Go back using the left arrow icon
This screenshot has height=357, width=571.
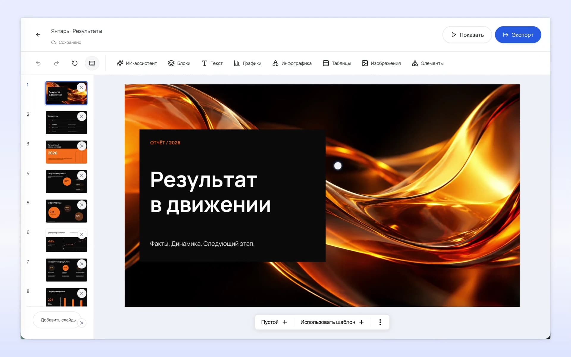point(38,35)
